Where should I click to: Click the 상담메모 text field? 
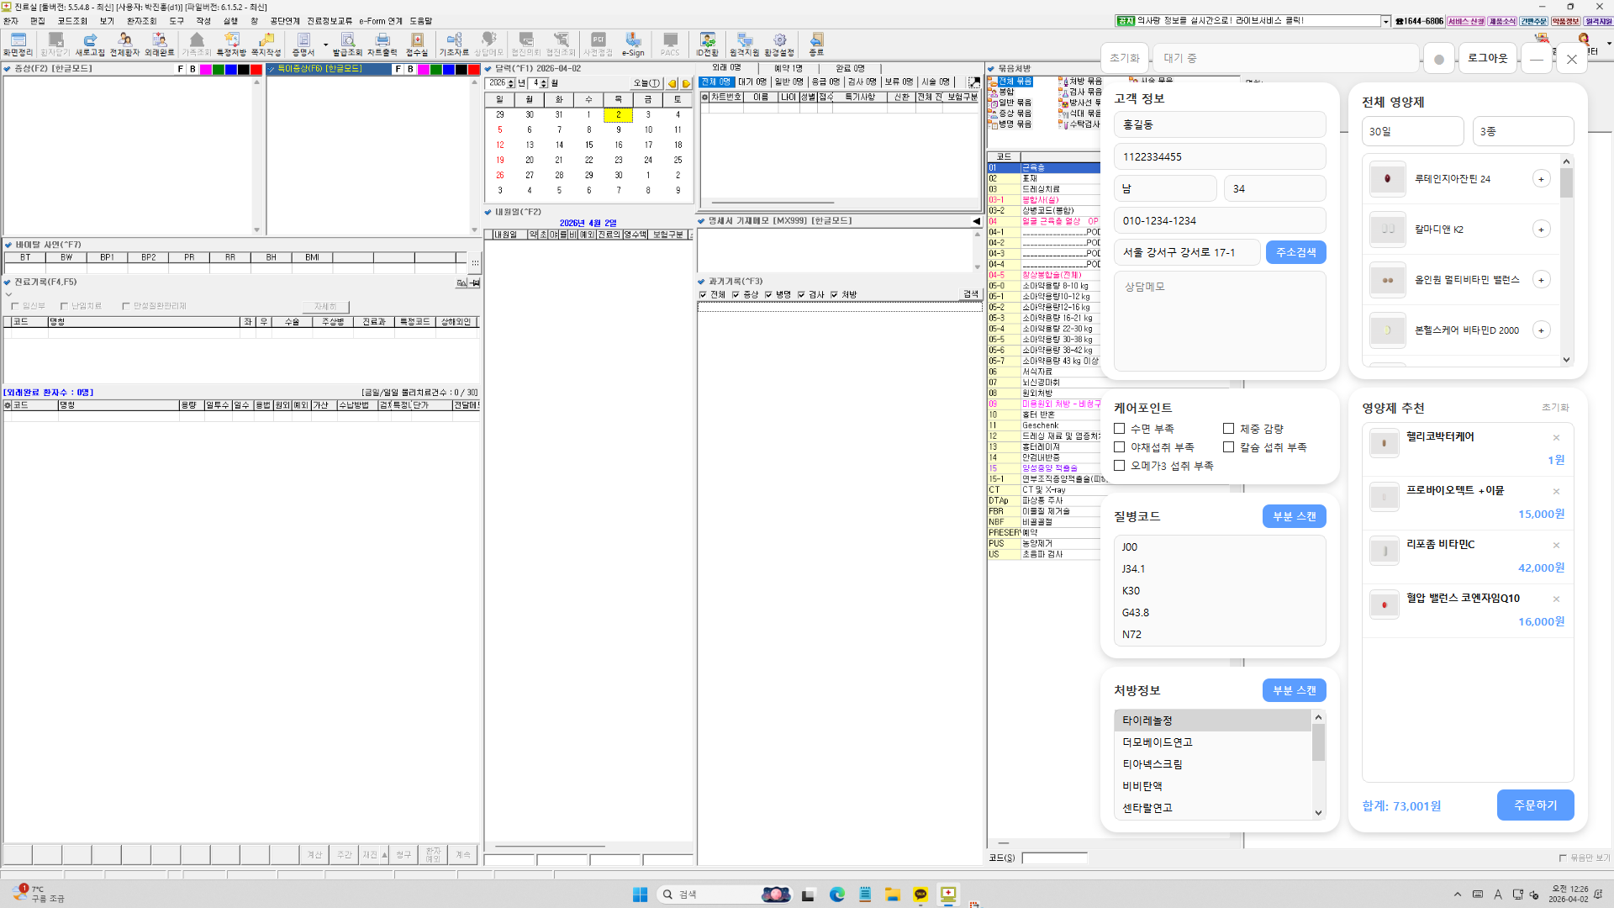1220,321
